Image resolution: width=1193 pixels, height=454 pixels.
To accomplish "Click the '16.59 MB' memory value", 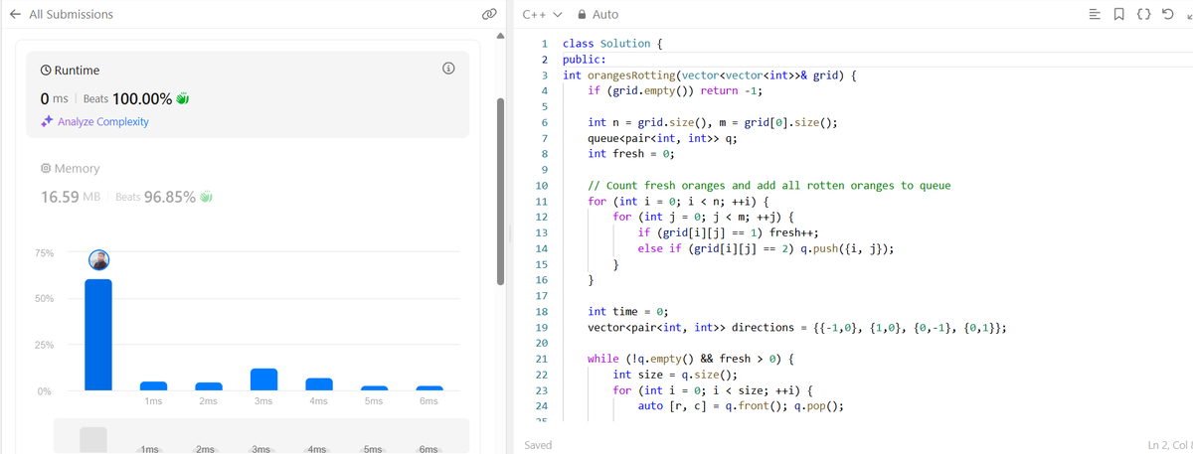I will 72,196.
